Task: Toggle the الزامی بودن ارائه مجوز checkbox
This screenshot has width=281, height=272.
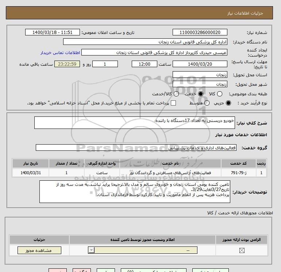Action: 242,250
